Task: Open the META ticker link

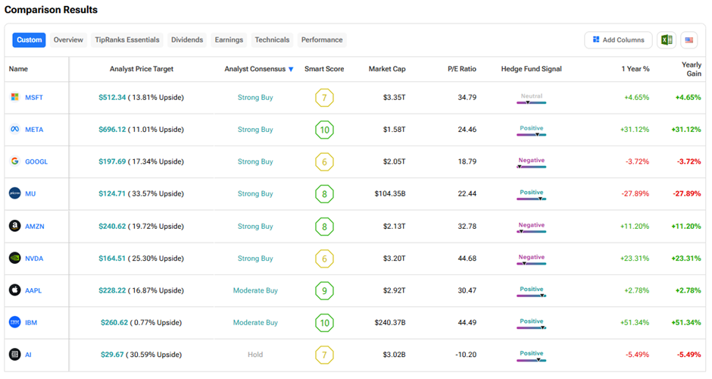Action: point(34,130)
